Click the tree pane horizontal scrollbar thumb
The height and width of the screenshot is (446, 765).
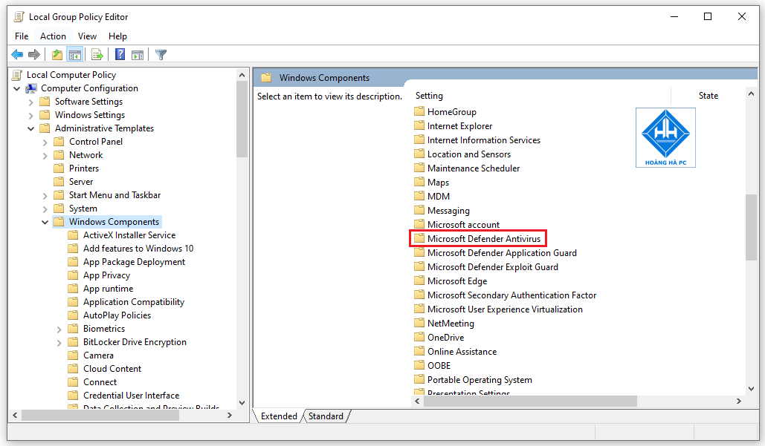point(100,416)
